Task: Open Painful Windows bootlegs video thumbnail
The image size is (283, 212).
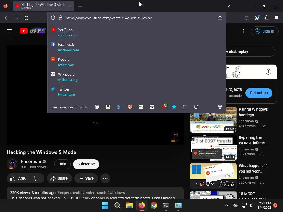Action: 213,120
